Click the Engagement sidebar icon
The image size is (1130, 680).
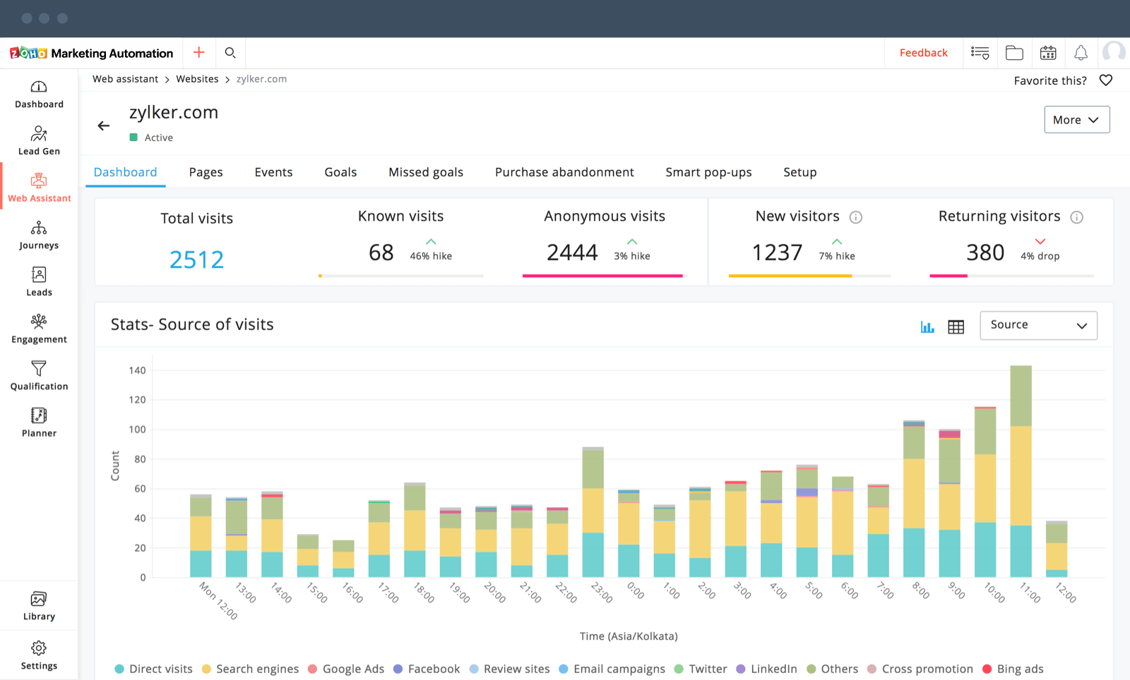click(x=39, y=327)
